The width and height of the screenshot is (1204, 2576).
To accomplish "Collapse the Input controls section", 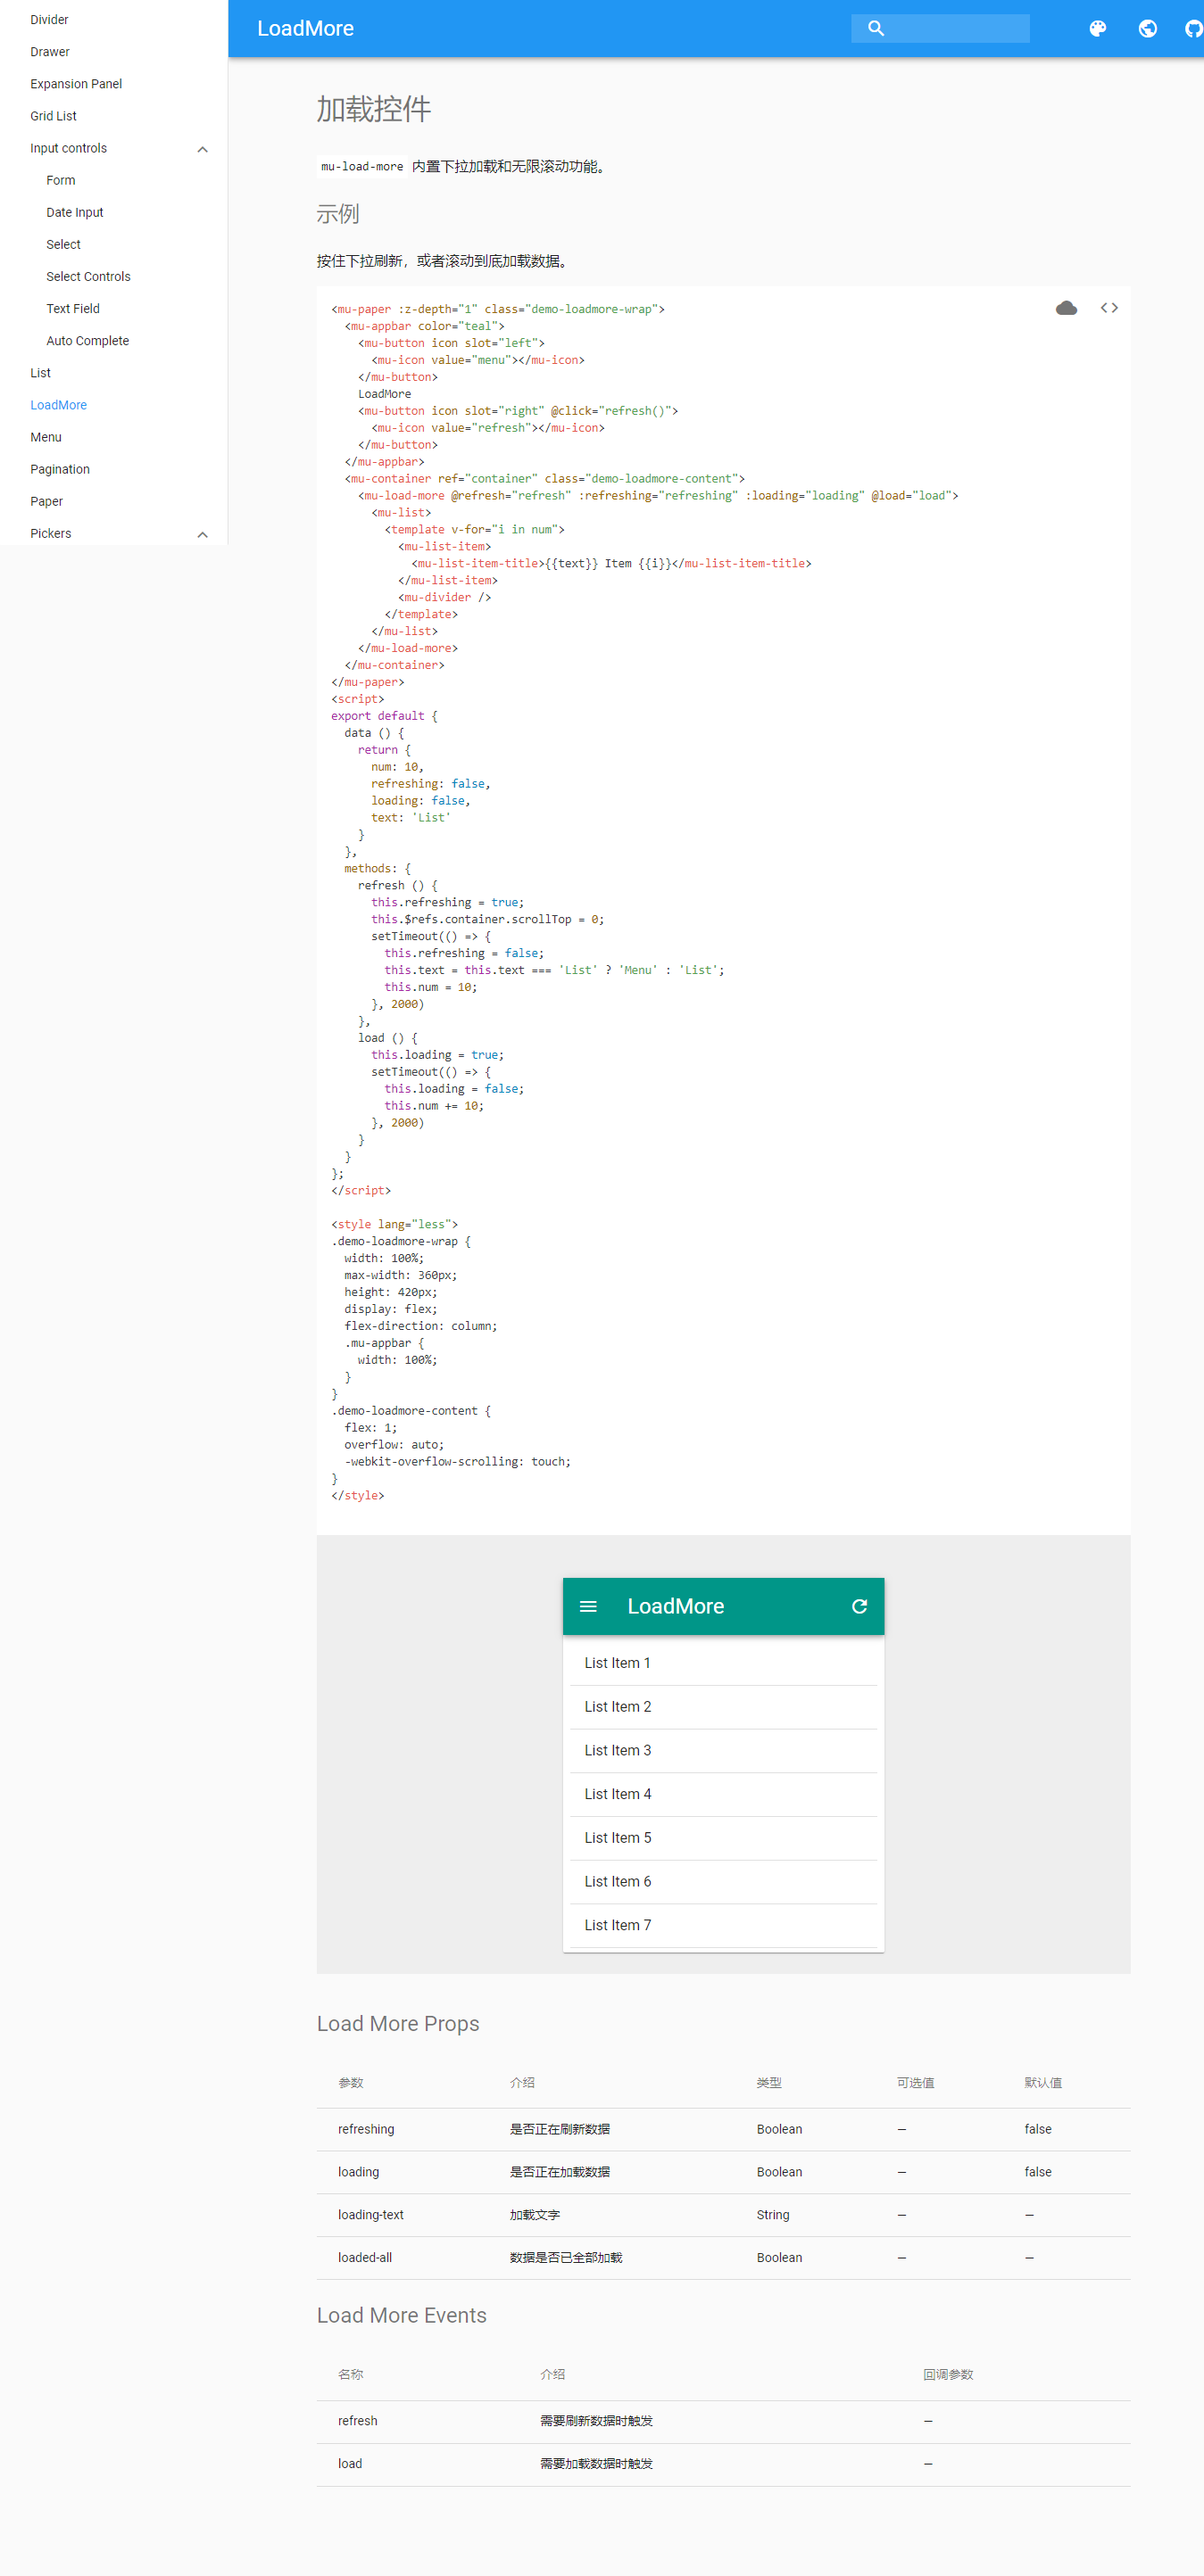I will 203,149.
